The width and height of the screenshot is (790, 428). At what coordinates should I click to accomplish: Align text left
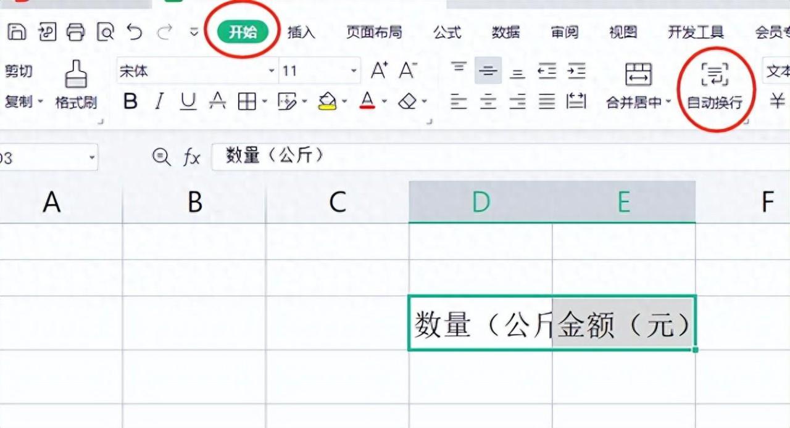click(x=458, y=101)
